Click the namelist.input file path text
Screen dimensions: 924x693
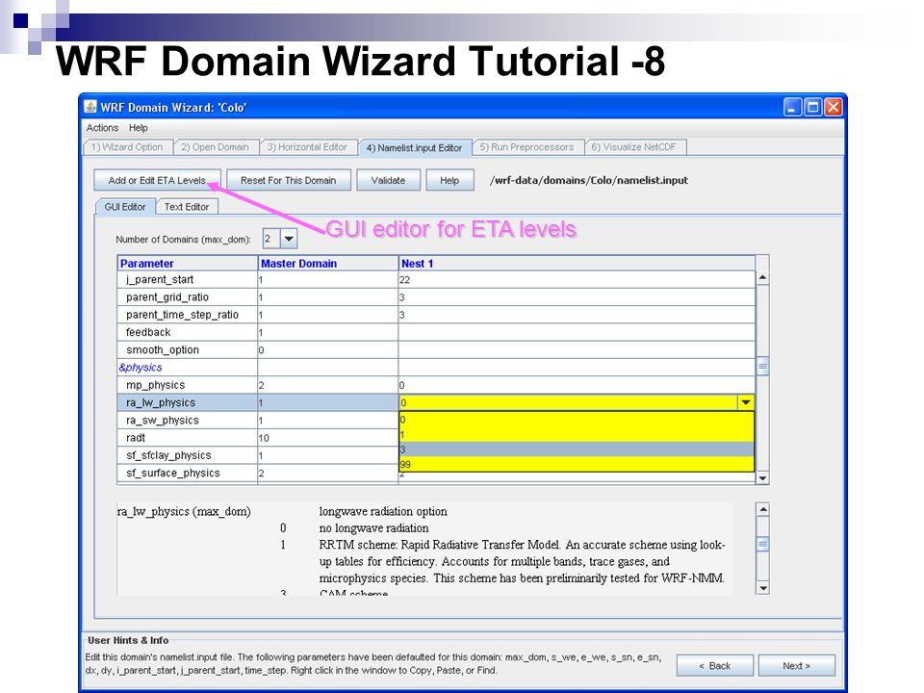[x=589, y=180]
